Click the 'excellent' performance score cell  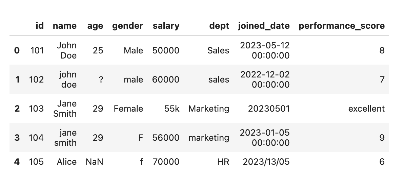(366, 109)
